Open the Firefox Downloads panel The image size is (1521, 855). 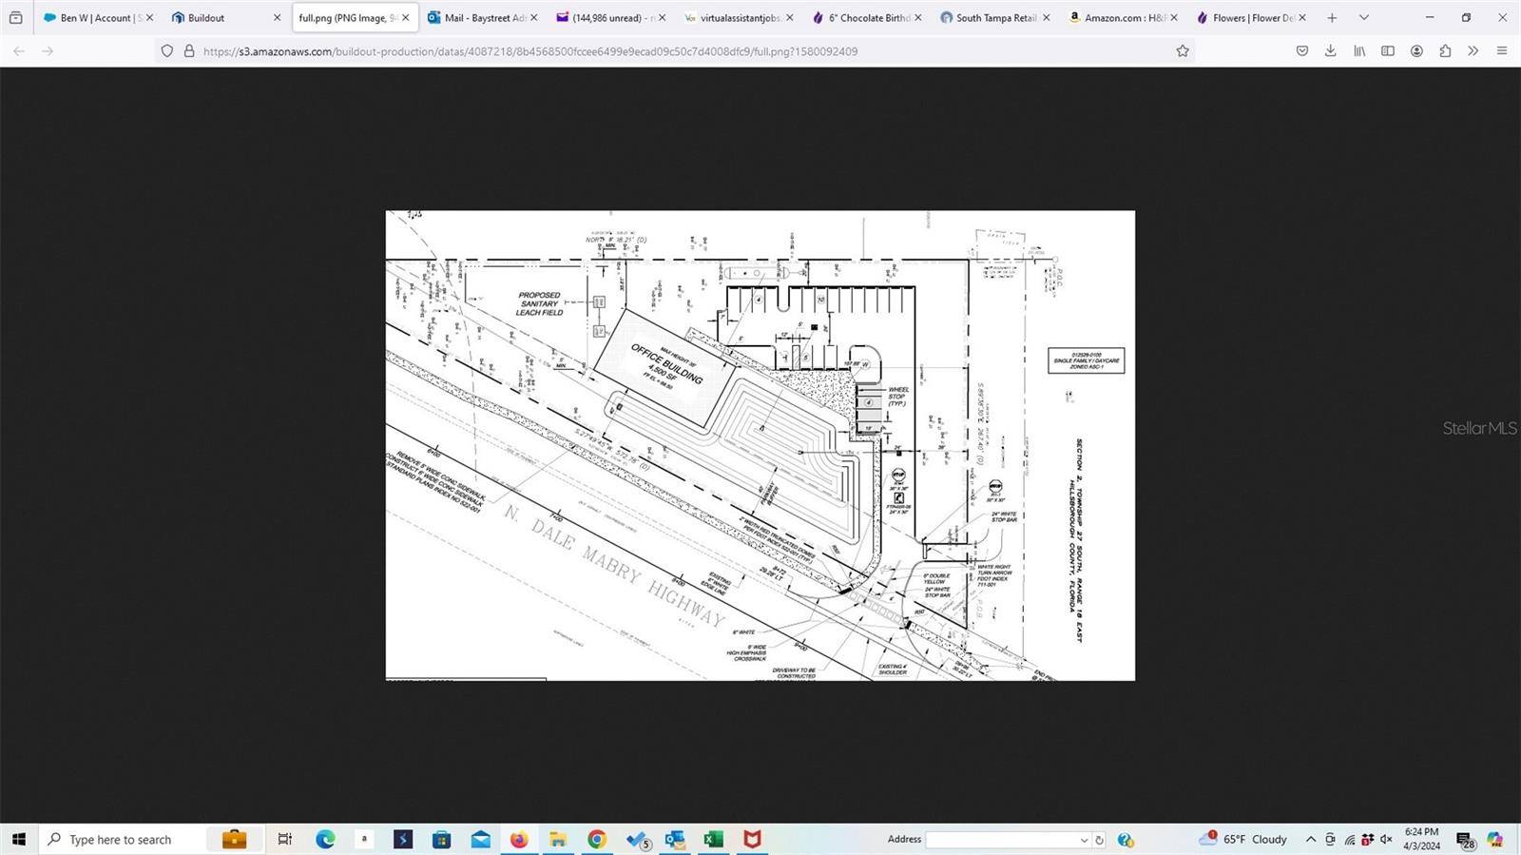(1331, 50)
